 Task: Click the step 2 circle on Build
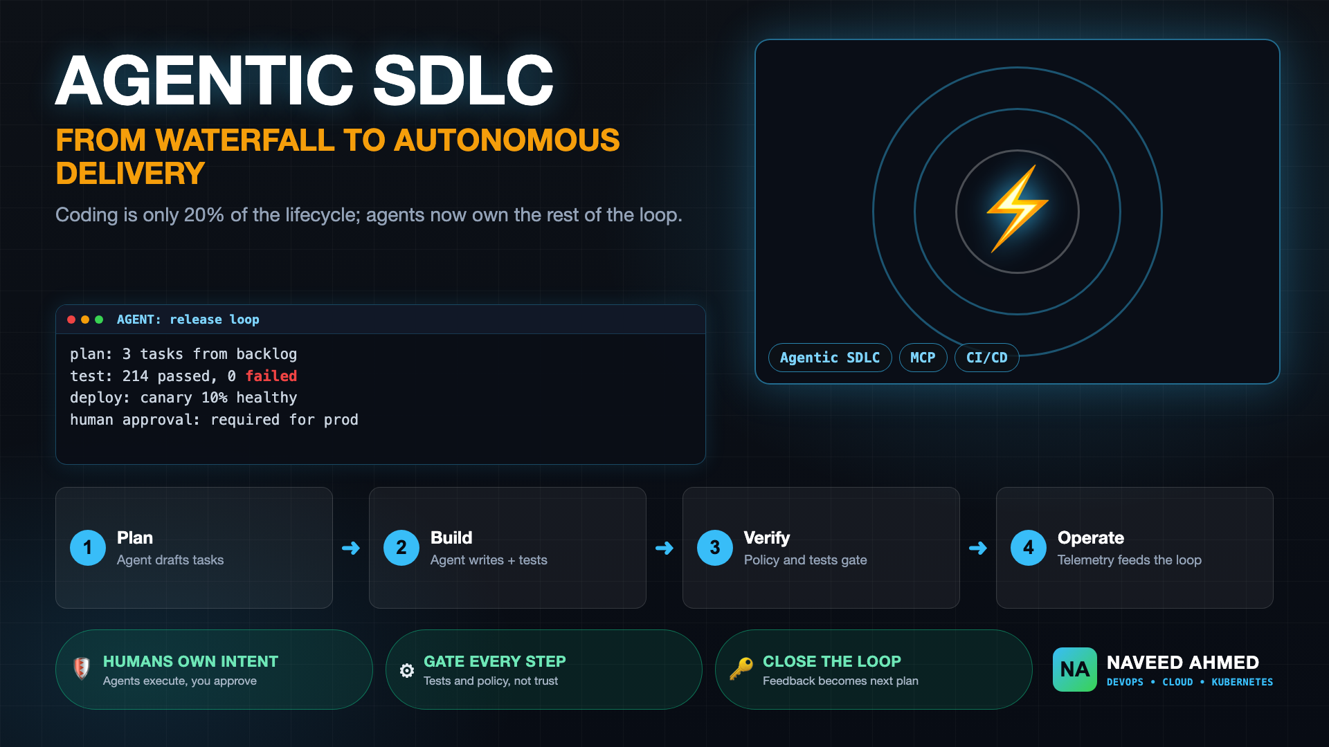coord(401,548)
